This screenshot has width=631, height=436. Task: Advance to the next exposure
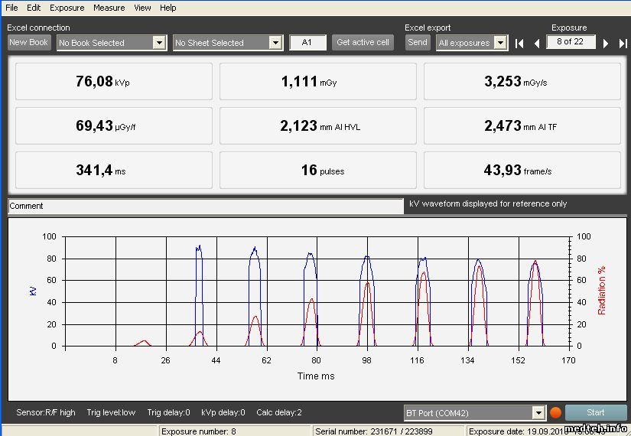606,43
